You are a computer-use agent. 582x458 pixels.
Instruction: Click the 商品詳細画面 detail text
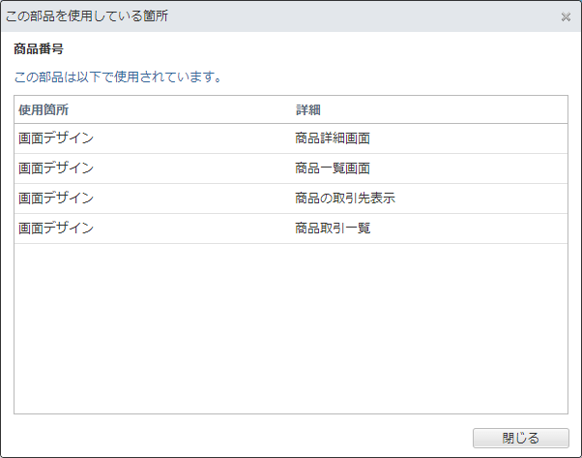333,138
